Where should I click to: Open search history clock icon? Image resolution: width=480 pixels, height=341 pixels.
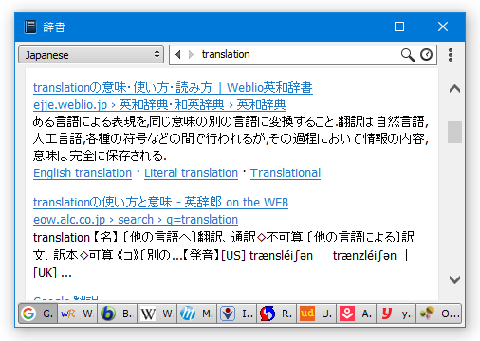click(426, 55)
